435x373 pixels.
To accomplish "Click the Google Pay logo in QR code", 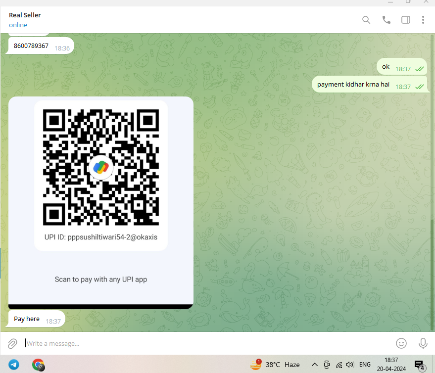I will [100, 167].
